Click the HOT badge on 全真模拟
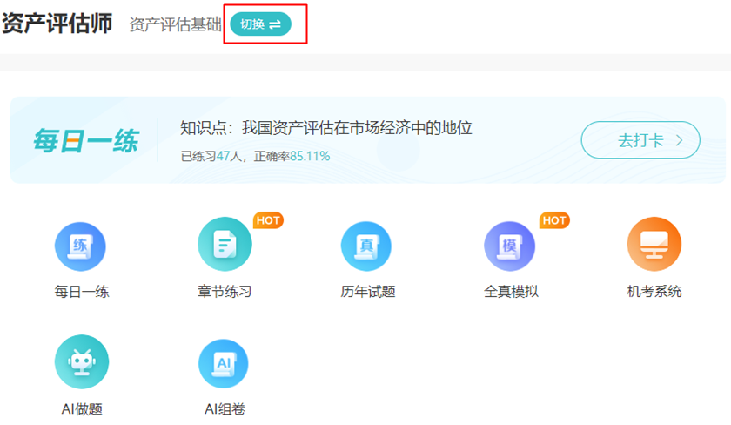Image resolution: width=731 pixels, height=425 pixels. 554,220
